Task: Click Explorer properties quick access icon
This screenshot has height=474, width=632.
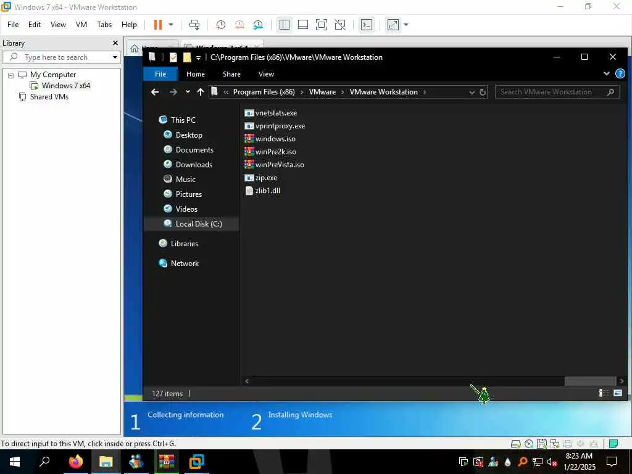Action: click(x=173, y=57)
